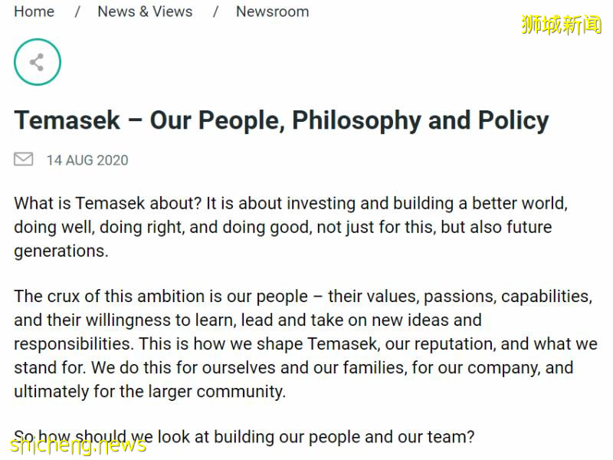Click the line starting 'responsibilities. This is how'
Image resolution: width=613 pixels, height=460 pixels.
pyautogui.click(x=305, y=343)
